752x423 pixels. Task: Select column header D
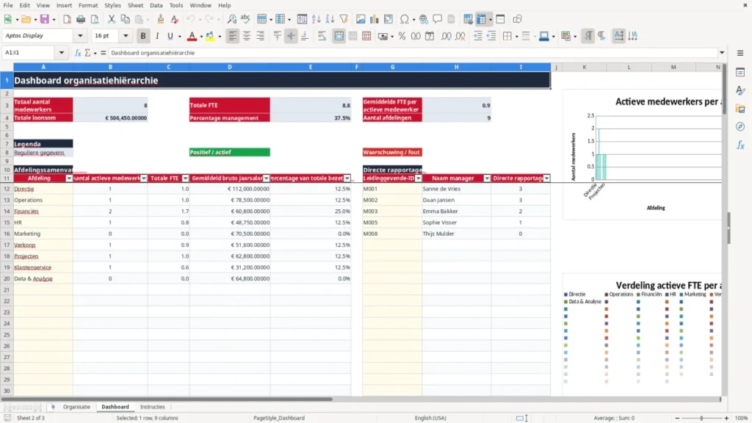click(230, 67)
